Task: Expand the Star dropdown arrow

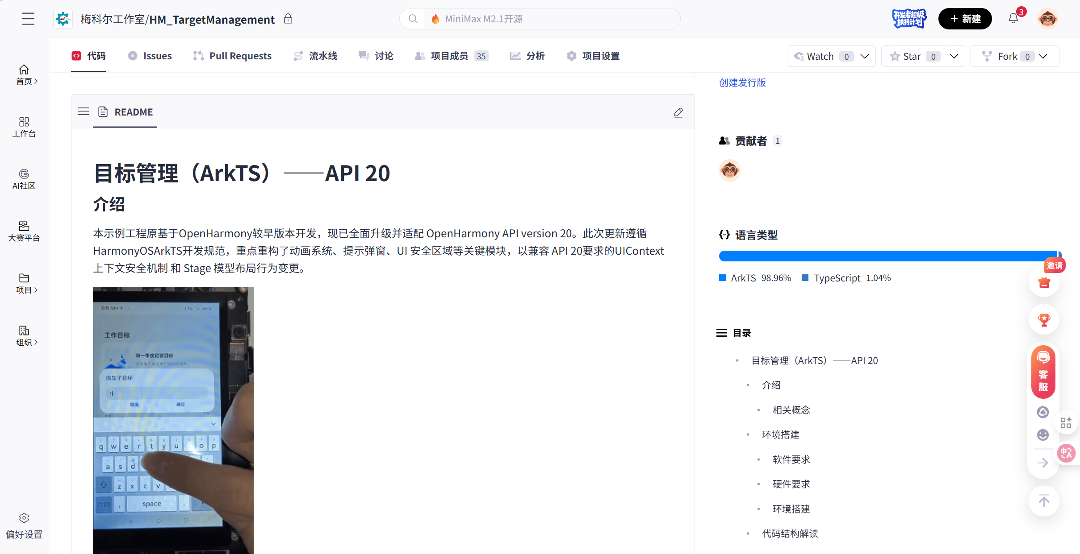Action: coord(954,56)
